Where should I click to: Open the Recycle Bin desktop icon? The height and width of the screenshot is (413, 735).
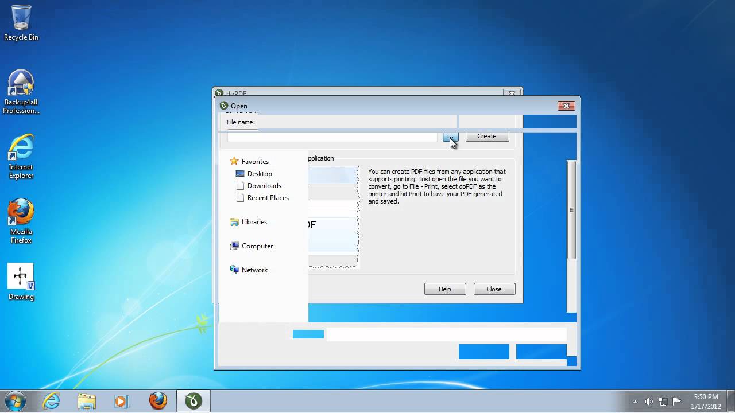click(21, 23)
